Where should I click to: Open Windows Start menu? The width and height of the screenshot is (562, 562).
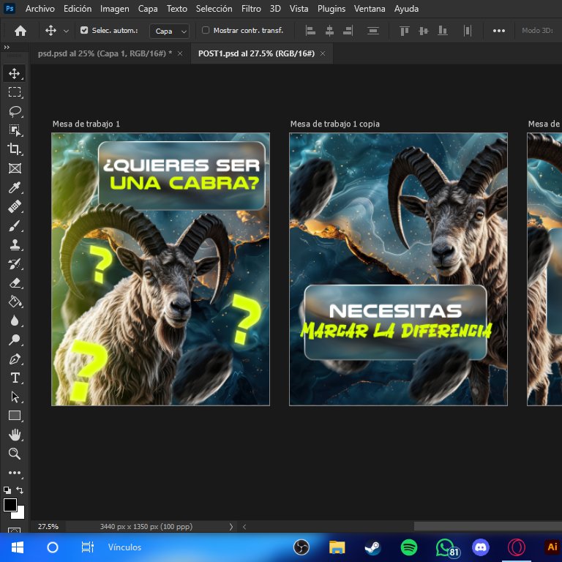pyautogui.click(x=18, y=547)
